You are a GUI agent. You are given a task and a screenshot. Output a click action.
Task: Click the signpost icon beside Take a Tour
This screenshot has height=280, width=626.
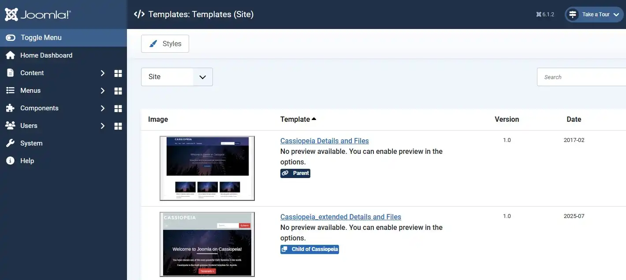pos(573,15)
